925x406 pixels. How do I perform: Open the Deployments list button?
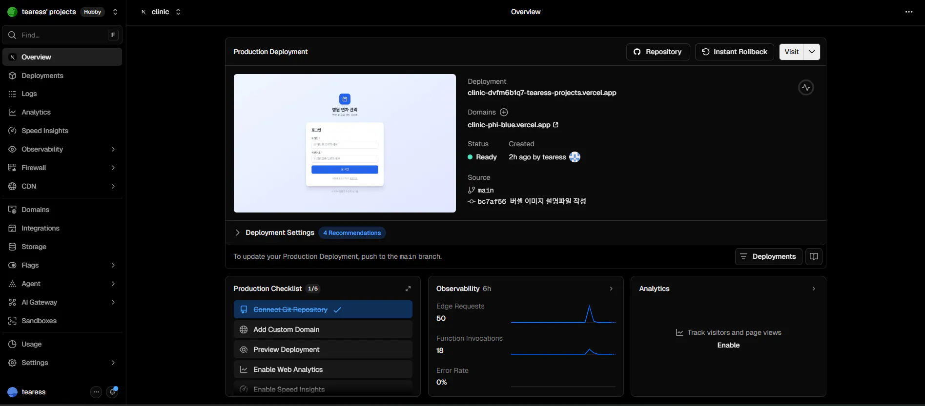769,256
